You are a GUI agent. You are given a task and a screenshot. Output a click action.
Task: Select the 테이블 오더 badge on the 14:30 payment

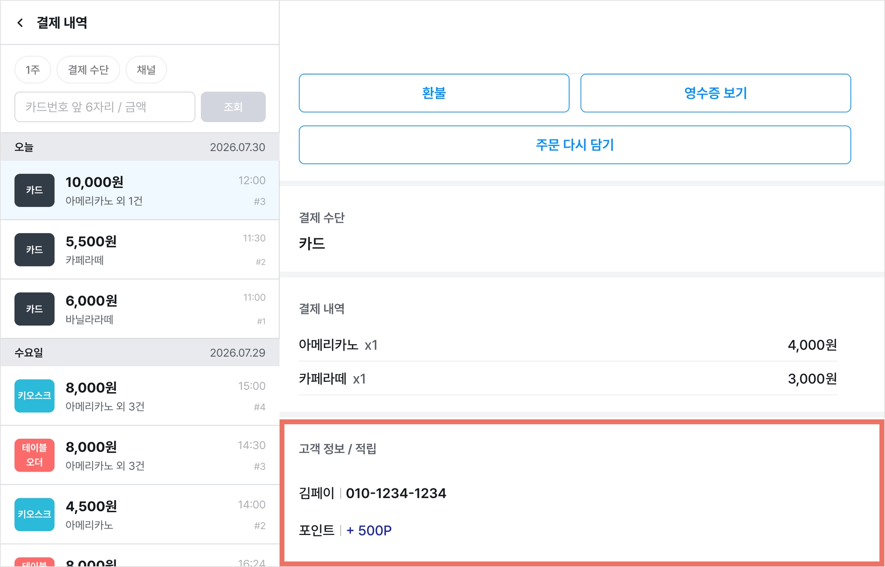(x=35, y=455)
